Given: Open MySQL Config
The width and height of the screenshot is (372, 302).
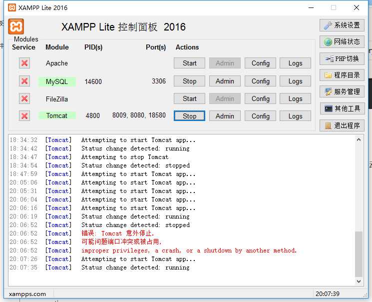Looking at the screenshot, I should click(x=260, y=81).
